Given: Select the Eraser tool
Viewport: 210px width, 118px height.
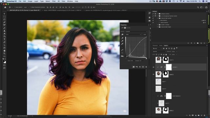Looking at the screenshot, I should (x=4, y=33).
